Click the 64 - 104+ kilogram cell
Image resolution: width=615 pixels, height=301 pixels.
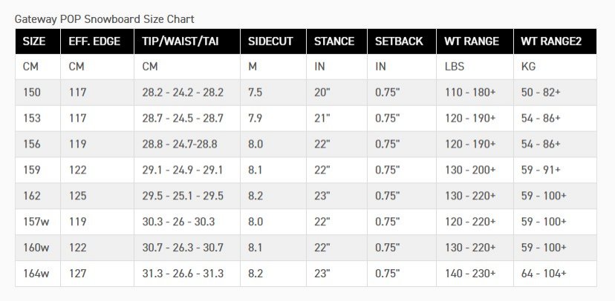point(555,274)
